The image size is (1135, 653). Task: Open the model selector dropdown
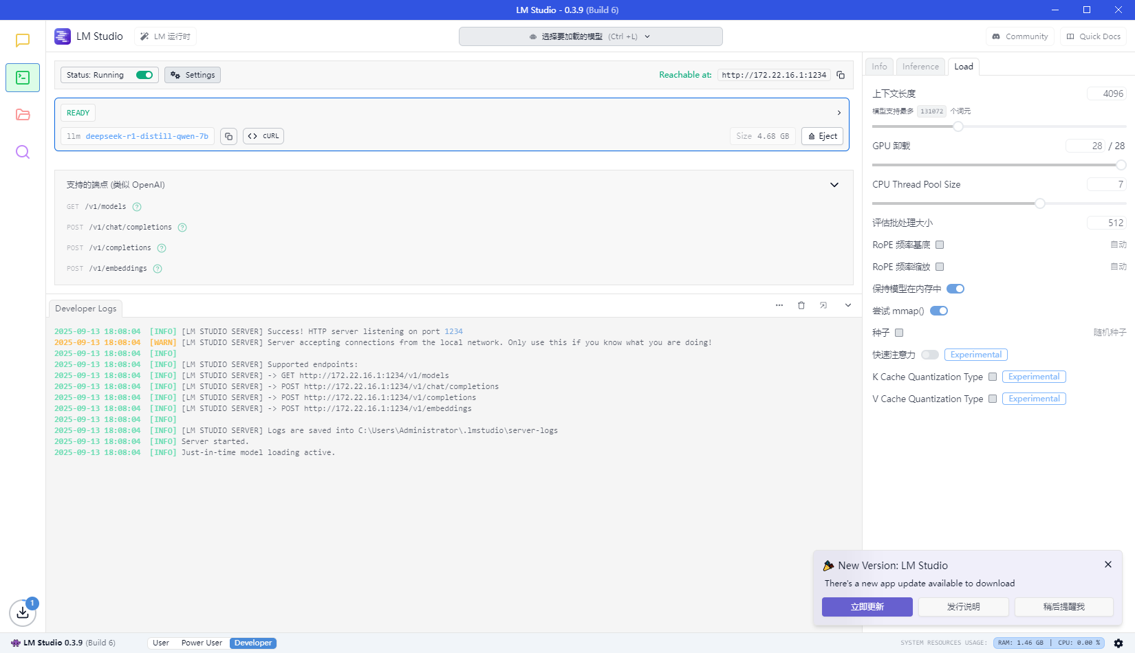pyautogui.click(x=591, y=36)
